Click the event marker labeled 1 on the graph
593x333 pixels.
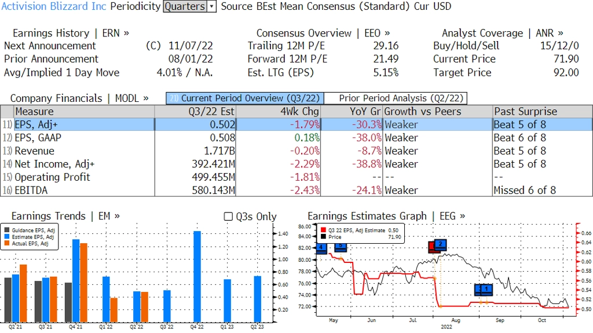(486, 290)
